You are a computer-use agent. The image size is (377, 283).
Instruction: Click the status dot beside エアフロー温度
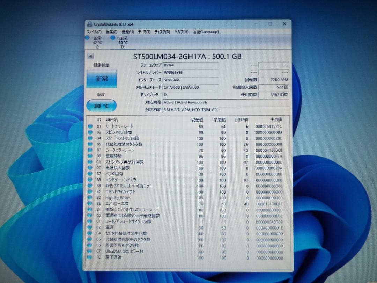(90, 204)
